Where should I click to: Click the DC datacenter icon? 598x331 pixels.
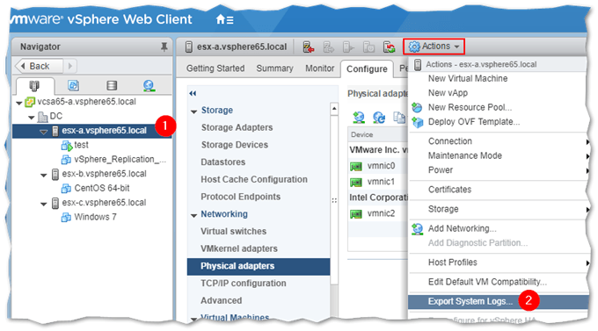[43, 117]
